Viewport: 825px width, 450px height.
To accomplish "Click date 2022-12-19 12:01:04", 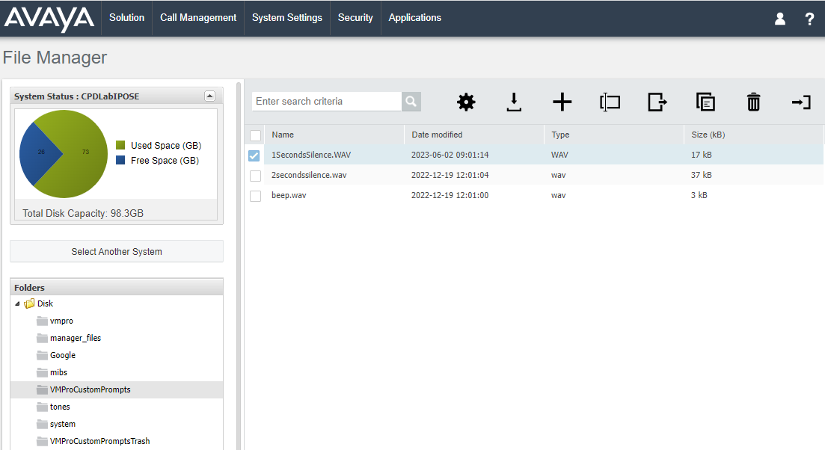I will pos(450,175).
